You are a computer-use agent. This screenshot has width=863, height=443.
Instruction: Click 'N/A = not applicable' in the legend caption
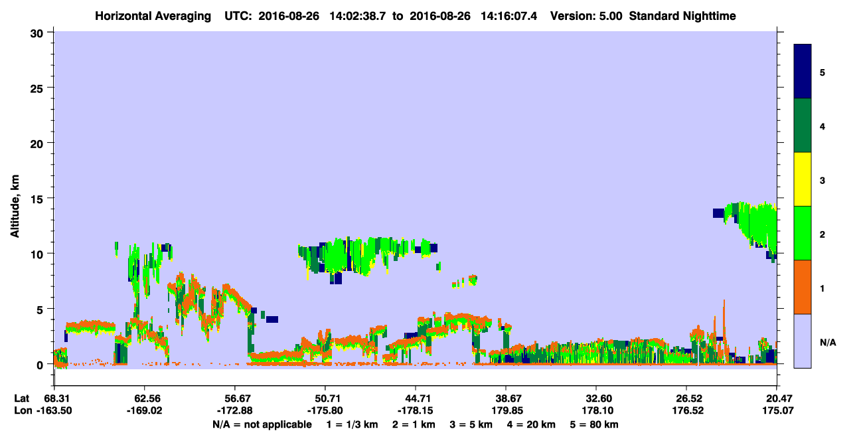[x=262, y=424]
